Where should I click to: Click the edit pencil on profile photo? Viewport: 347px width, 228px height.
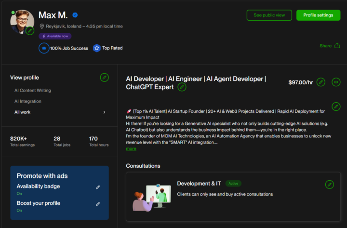(30, 31)
